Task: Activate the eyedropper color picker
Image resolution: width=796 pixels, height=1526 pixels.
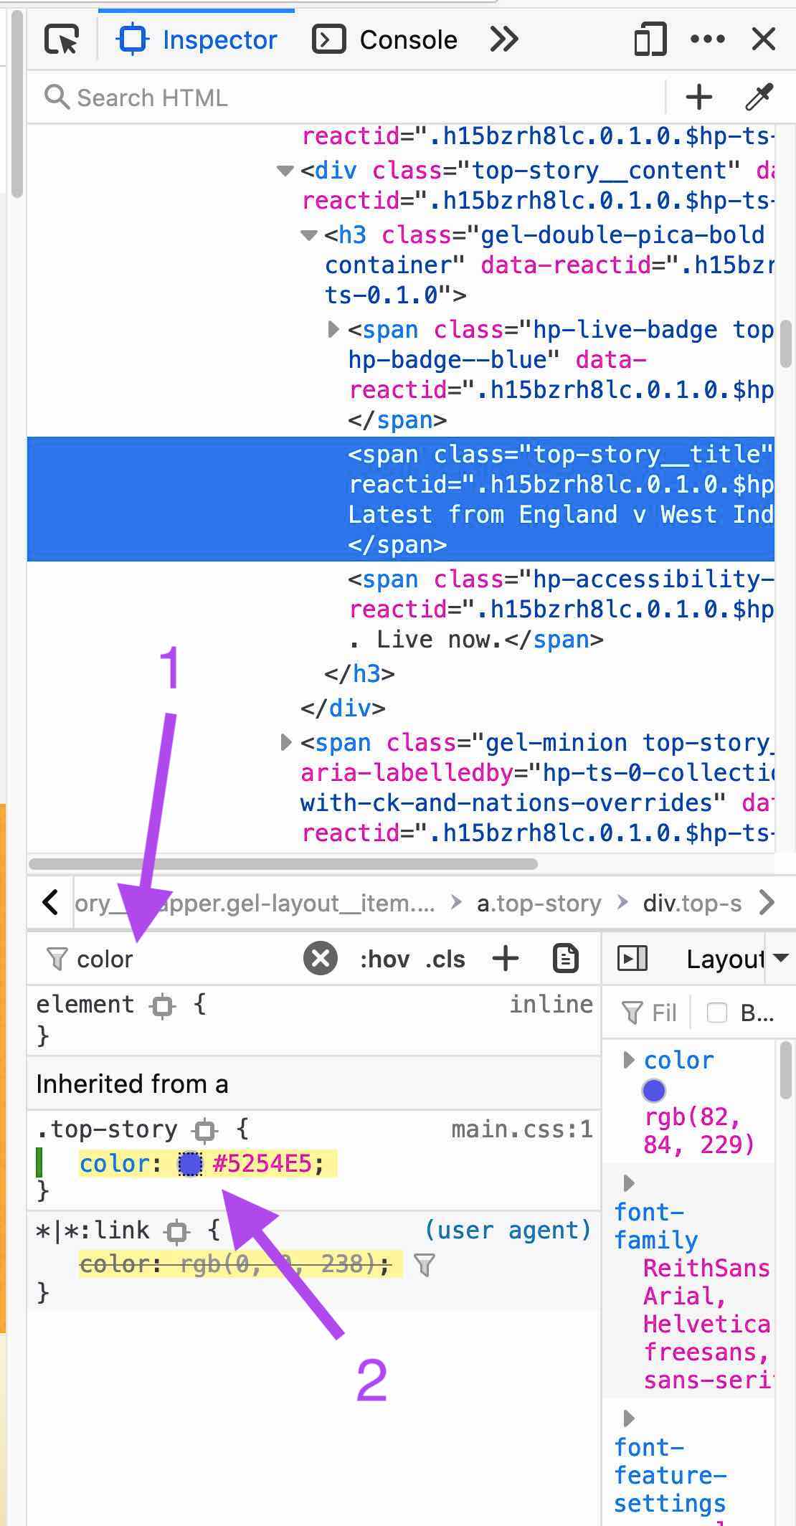Action: pyautogui.click(x=757, y=95)
